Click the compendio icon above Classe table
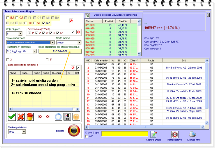The width and height of the screenshot is (215, 148). (88, 15)
